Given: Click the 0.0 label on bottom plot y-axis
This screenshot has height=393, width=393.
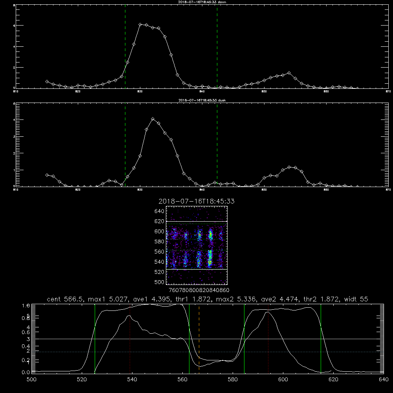Looking at the screenshot, I should (26, 373).
